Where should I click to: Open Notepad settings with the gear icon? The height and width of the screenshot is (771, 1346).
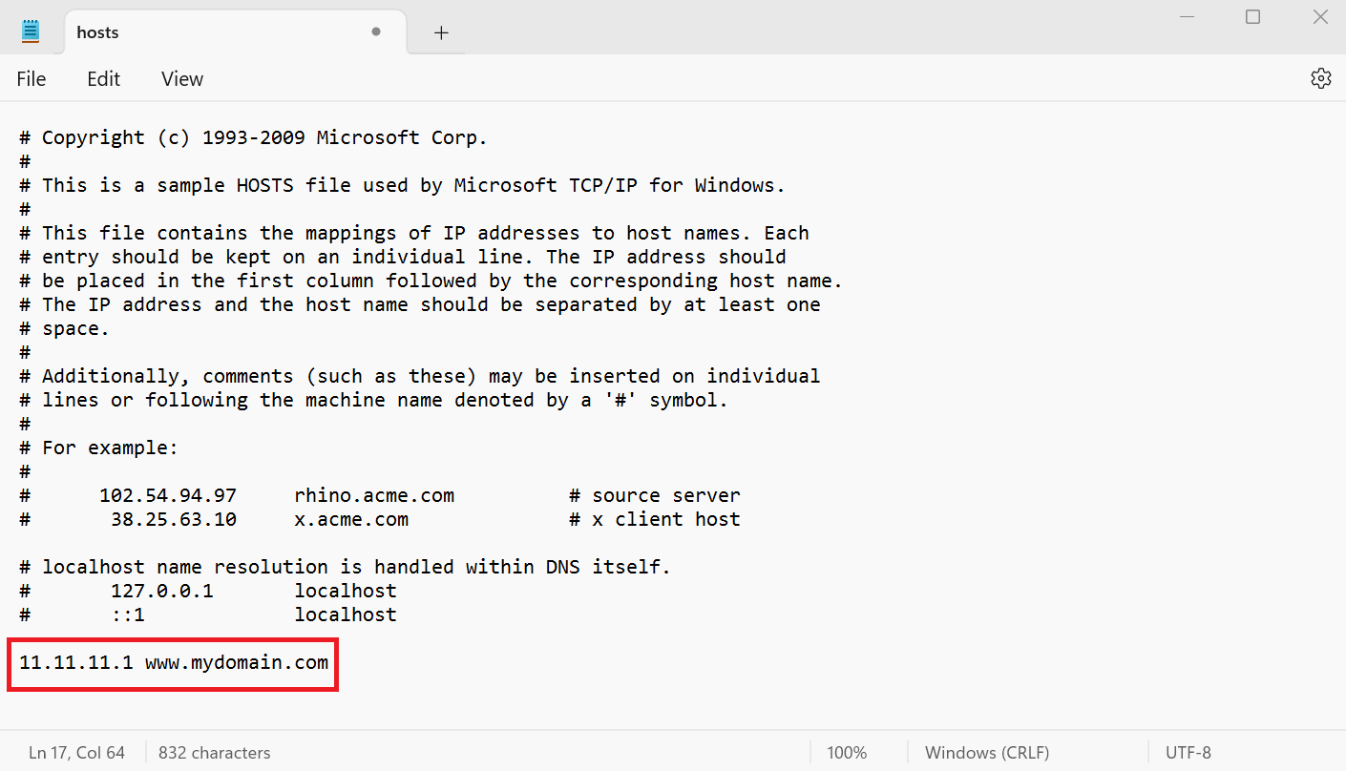[x=1320, y=78]
